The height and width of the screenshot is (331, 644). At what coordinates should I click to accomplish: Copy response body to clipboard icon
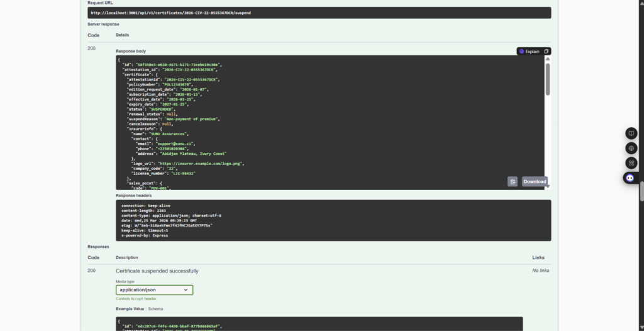pos(513,182)
